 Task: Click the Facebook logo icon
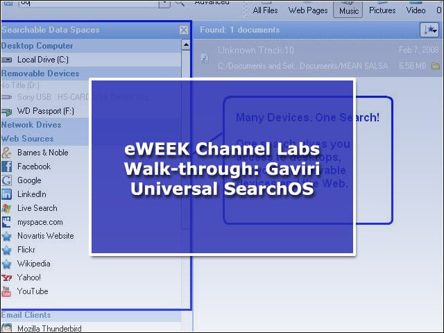tap(6, 166)
